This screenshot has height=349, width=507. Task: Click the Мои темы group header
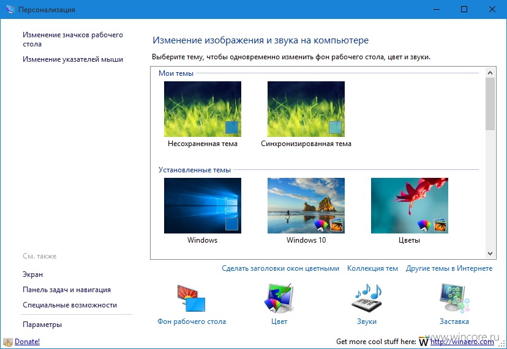(176, 73)
